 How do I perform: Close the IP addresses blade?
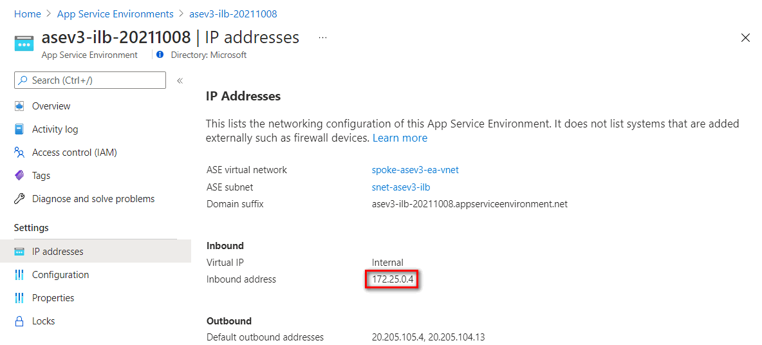[x=745, y=38]
